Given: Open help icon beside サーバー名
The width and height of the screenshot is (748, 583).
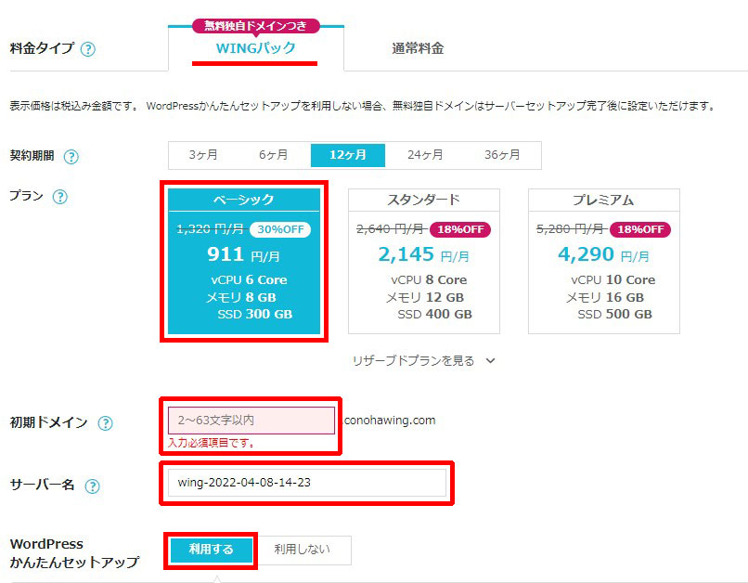Looking at the screenshot, I should click(x=92, y=486).
